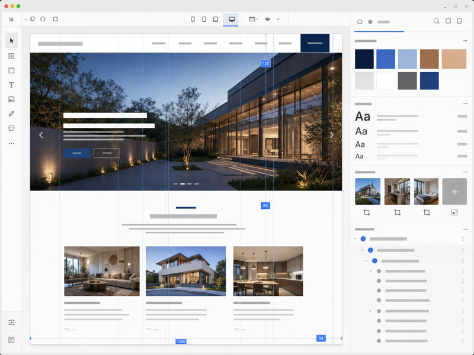This screenshot has width=474, height=355.
Task: Collapse the first gray-dot layer group
Action: tap(371, 271)
